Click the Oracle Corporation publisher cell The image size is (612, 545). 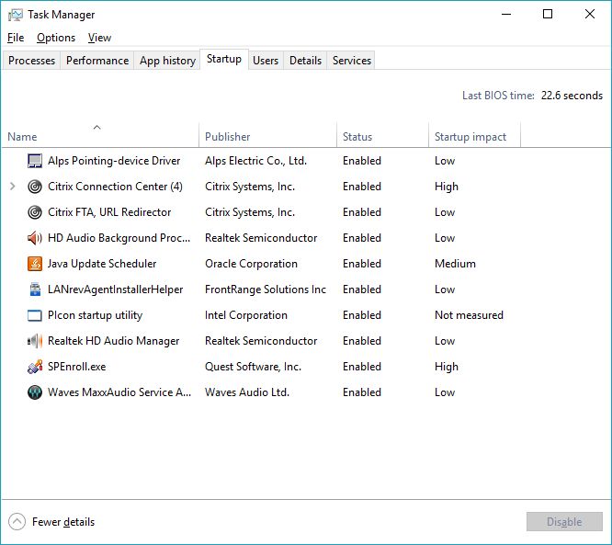pos(252,264)
